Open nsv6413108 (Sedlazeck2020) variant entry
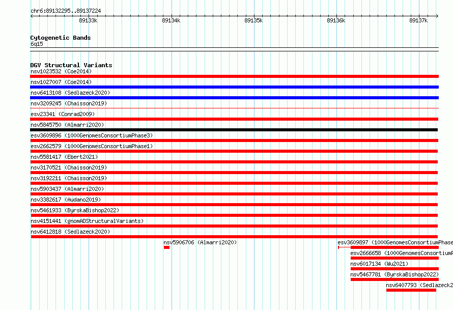The image size is (453, 310). 70,93
